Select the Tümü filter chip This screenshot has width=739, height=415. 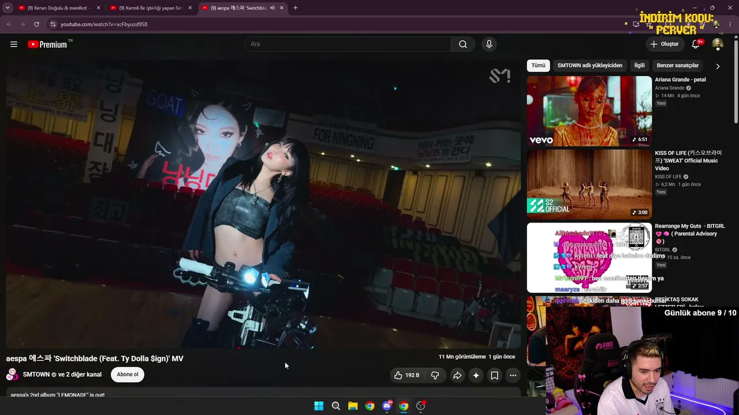[x=538, y=66]
